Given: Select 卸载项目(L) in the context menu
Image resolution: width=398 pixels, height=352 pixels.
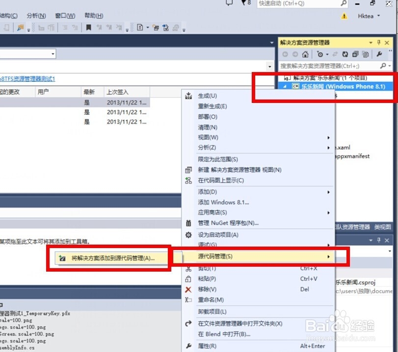Looking at the screenshot, I should pyautogui.click(x=259, y=312).
